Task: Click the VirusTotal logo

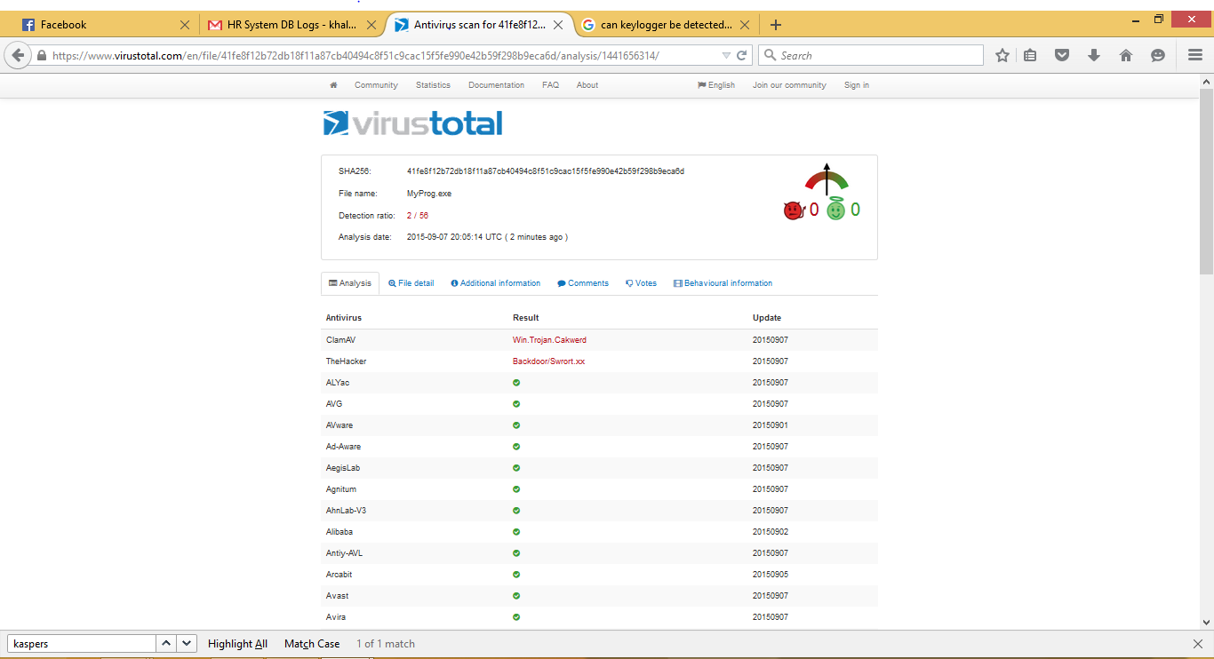Action: pos(413,123)
